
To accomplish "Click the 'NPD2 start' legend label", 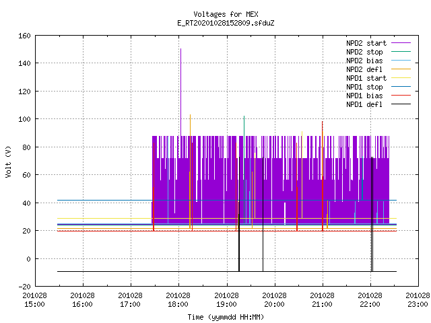I will pos(366,43).
